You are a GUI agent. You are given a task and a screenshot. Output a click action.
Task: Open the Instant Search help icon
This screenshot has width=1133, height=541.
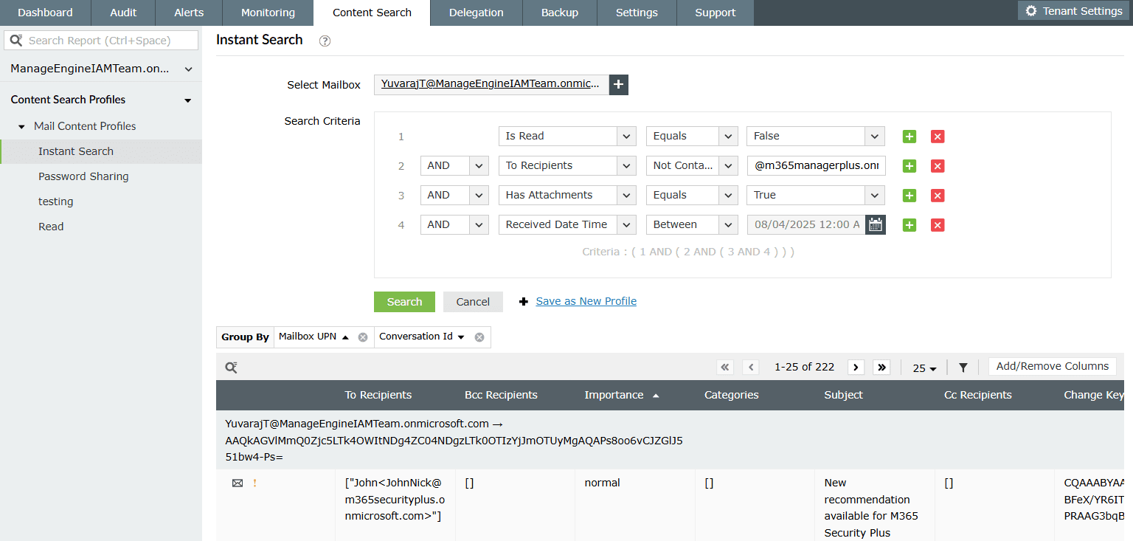tap(325, 41)
